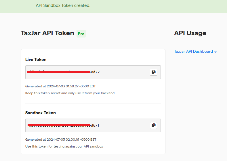Click the TaxJar API Token heading
The image size is (227, 161).
point(47,33)
